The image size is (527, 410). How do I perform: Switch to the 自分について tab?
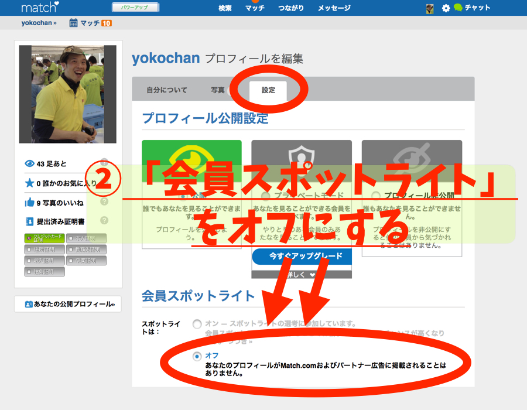(x=167, y=90)
